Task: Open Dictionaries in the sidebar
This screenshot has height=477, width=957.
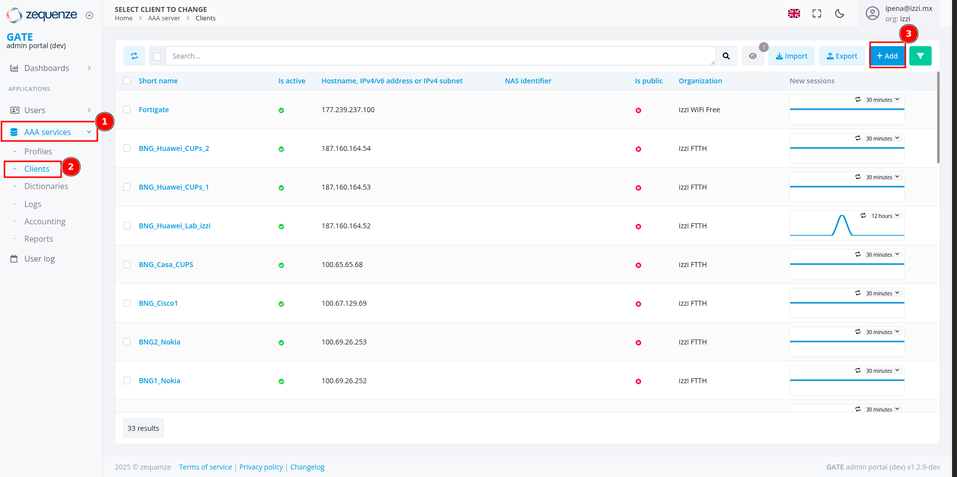Action: (46, 186)
